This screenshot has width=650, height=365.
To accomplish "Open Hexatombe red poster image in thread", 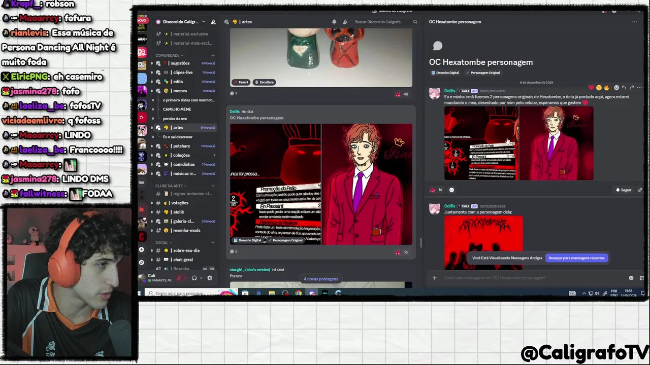I will [x=483, y=242].
